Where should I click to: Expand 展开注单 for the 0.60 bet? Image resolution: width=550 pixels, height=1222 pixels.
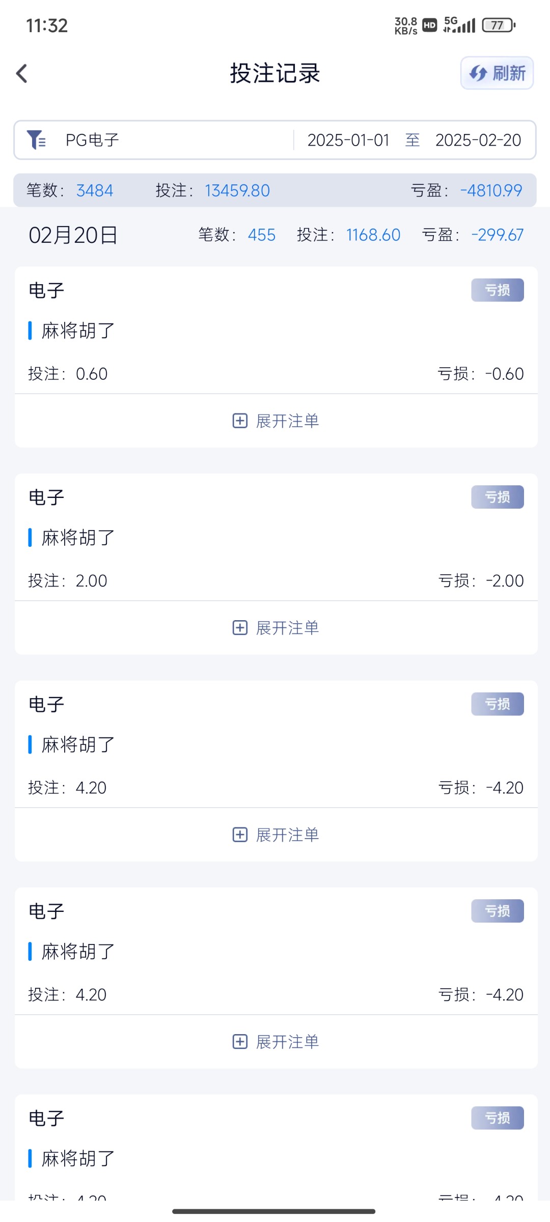click(287, 421)
